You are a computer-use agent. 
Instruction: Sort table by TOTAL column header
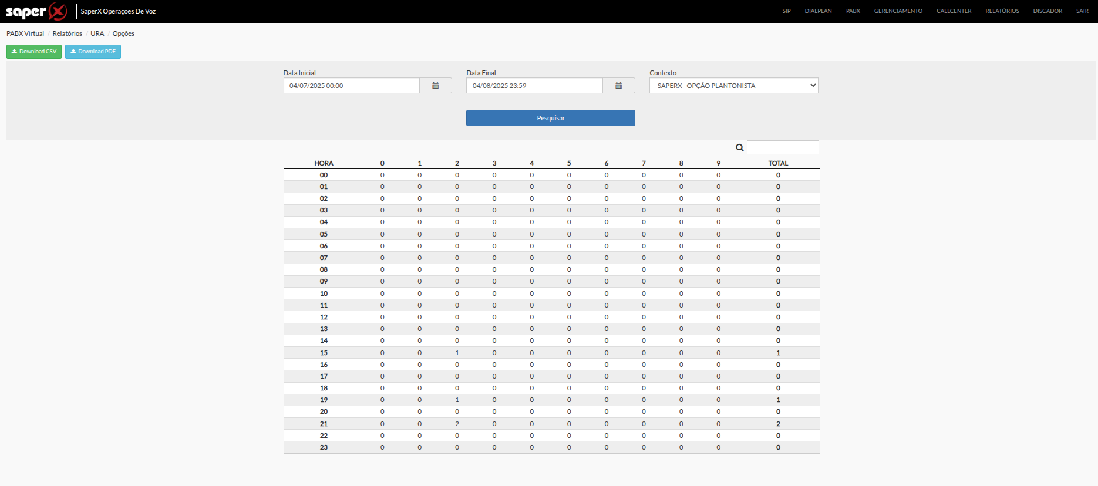(x=779, y=163)
